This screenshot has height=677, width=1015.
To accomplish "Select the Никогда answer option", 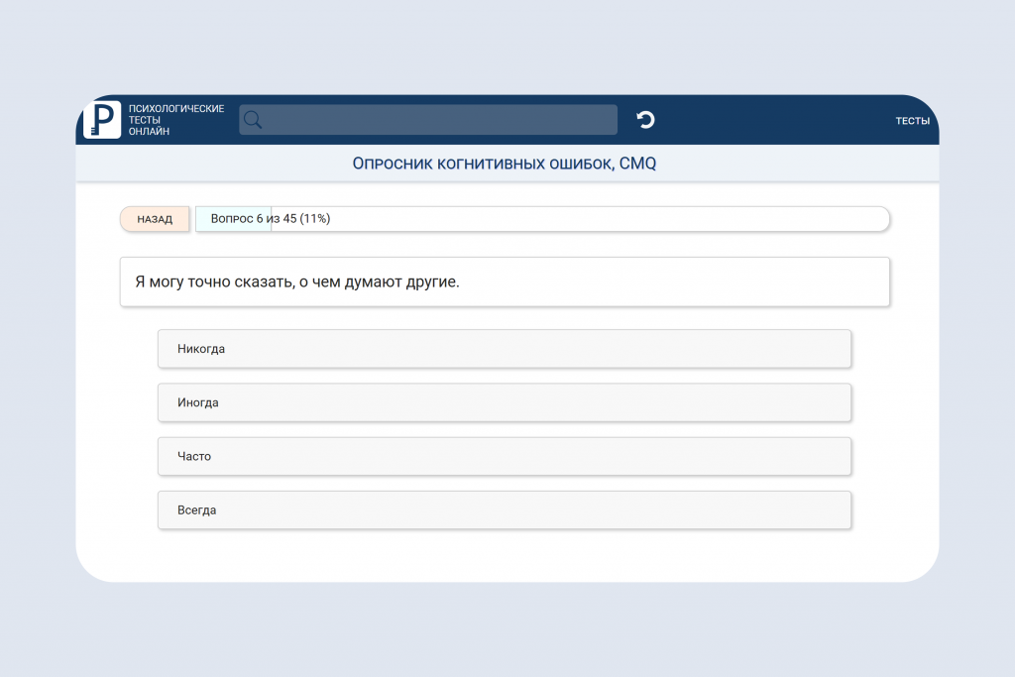I will tap(505, 349).
